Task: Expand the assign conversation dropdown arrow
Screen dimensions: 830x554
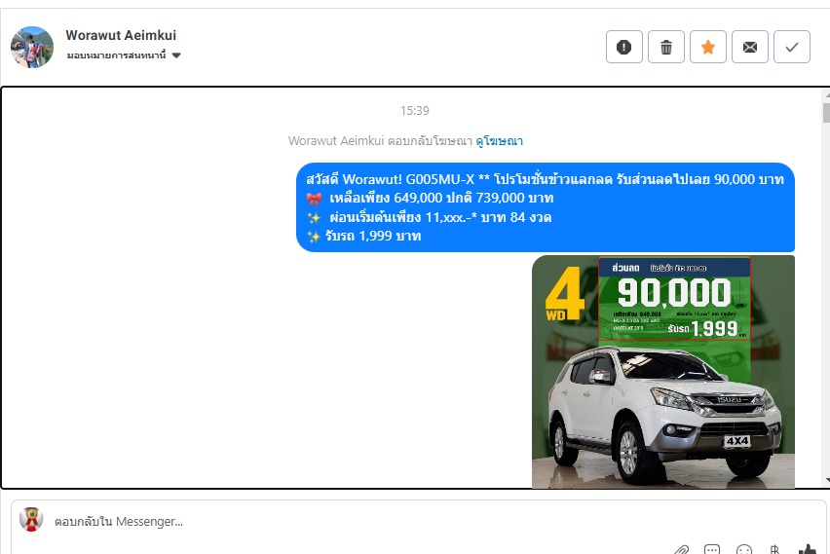Action: [x=176, y=55]
